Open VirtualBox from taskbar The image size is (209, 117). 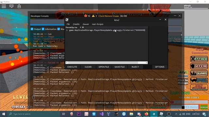tap(109, 114)
